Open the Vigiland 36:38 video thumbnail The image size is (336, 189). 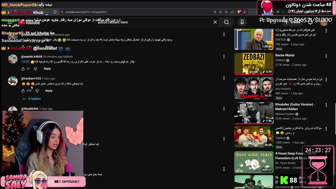(254, 137)
